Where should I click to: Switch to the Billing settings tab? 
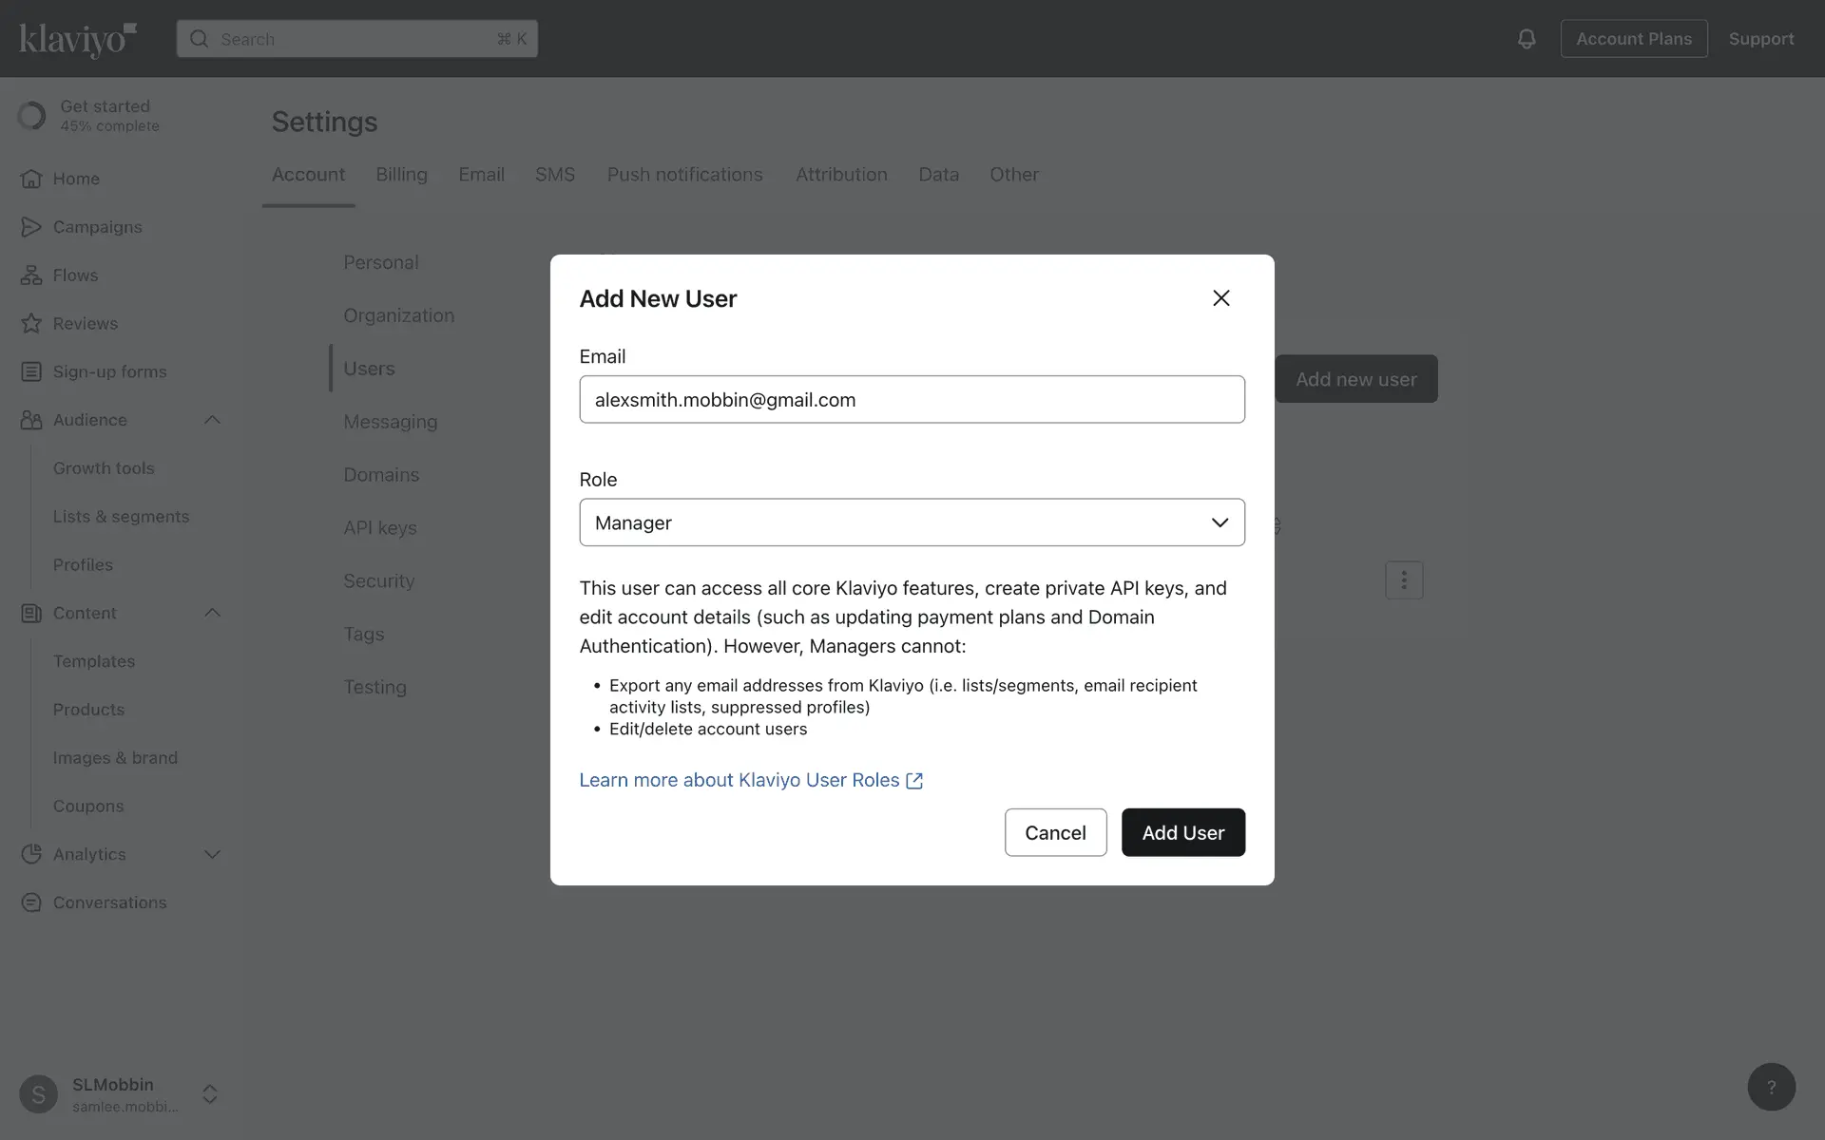click(x=401, y=175)
